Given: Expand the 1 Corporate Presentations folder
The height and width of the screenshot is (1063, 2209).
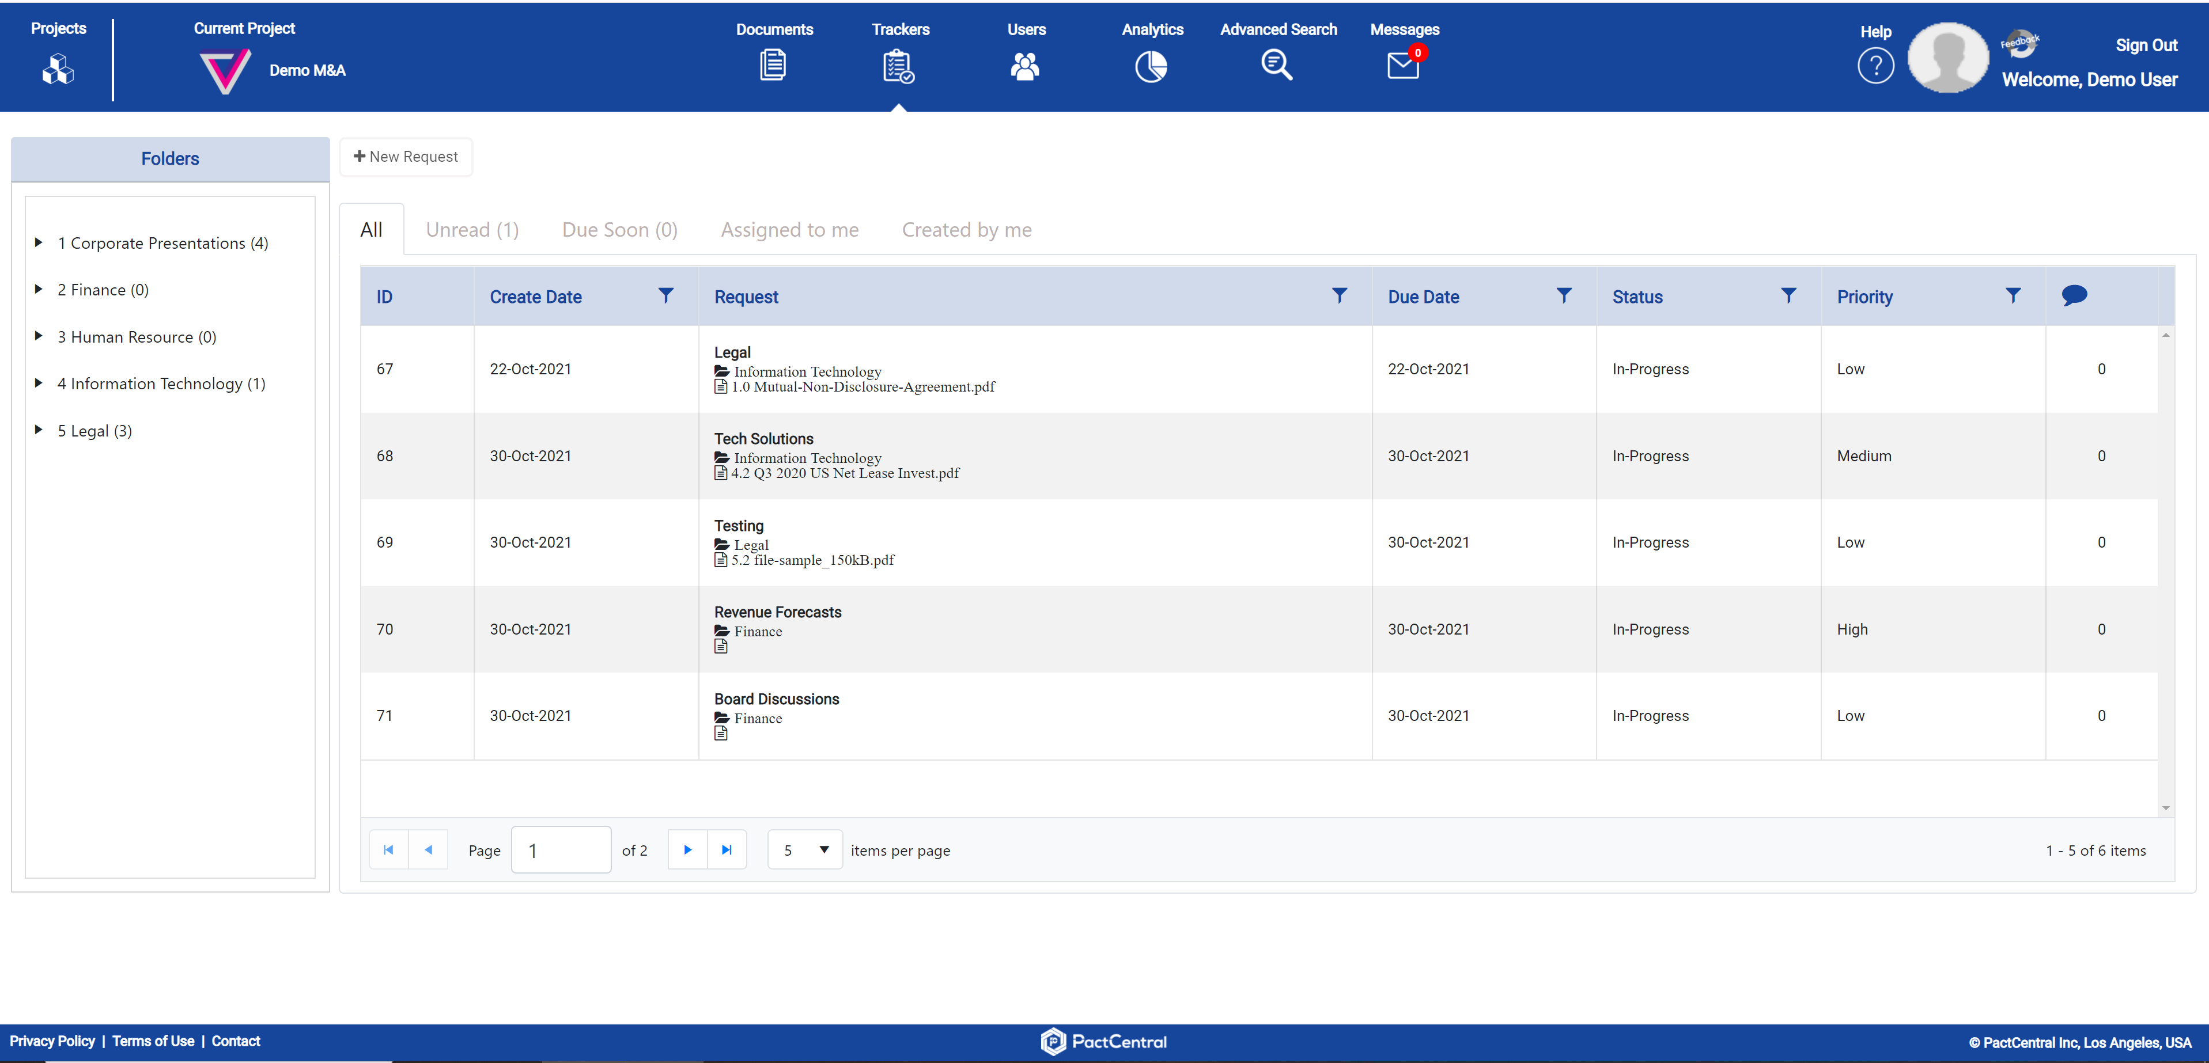Looking at the screenshot, I should (x=39, y=242).
